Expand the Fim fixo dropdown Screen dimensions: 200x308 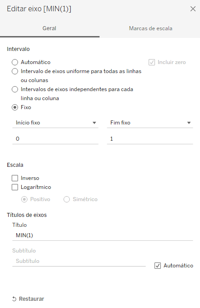pos(150,123)
